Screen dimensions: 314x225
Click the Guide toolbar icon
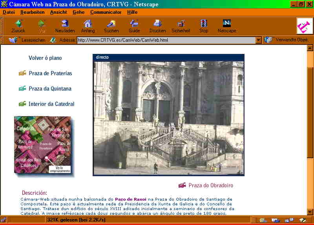[x=134, y=26]
